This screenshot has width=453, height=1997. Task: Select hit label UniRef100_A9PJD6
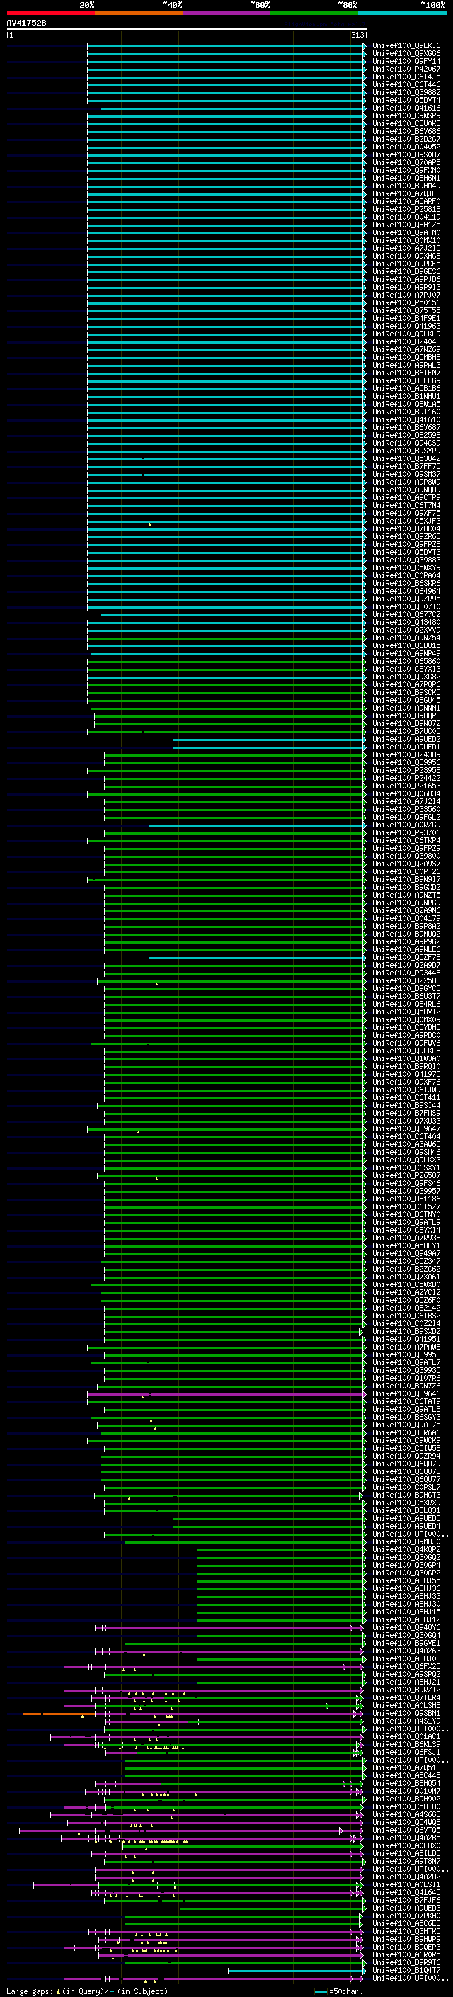(406, 279)
